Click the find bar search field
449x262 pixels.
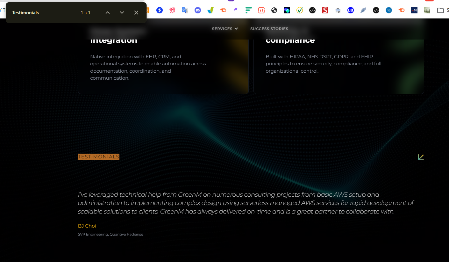point(45,12)
